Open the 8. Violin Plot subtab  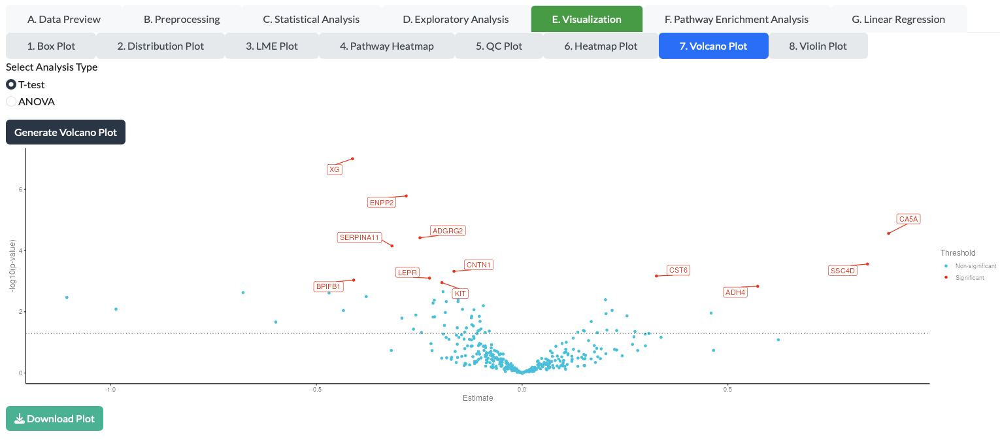(818, 46)
